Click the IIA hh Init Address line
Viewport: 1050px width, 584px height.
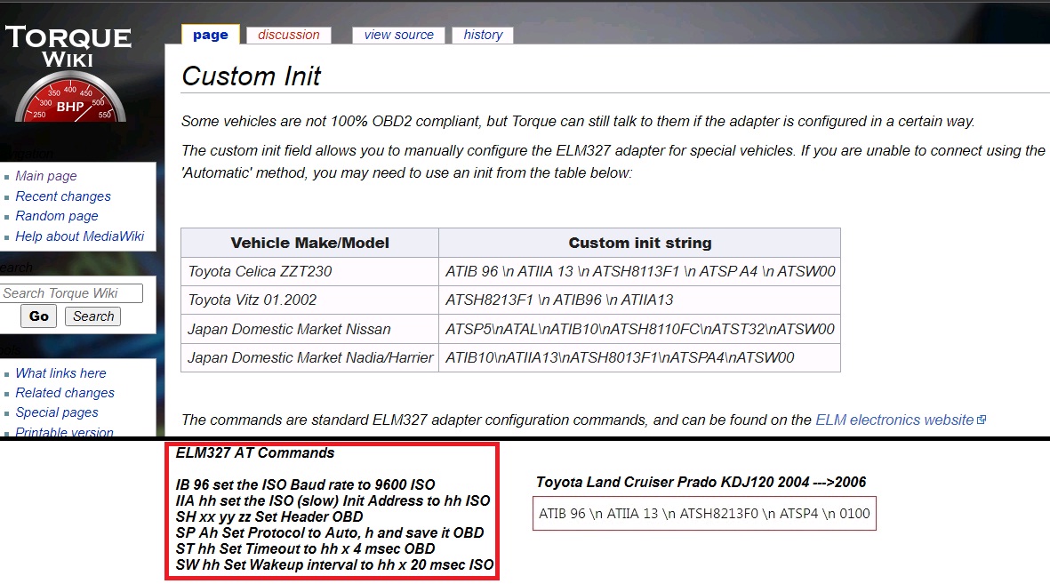point(333,501)
